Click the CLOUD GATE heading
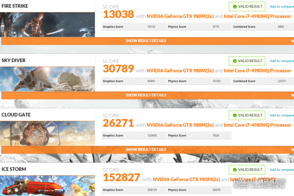Screen dimensions: 294x196 pos(16,115)
